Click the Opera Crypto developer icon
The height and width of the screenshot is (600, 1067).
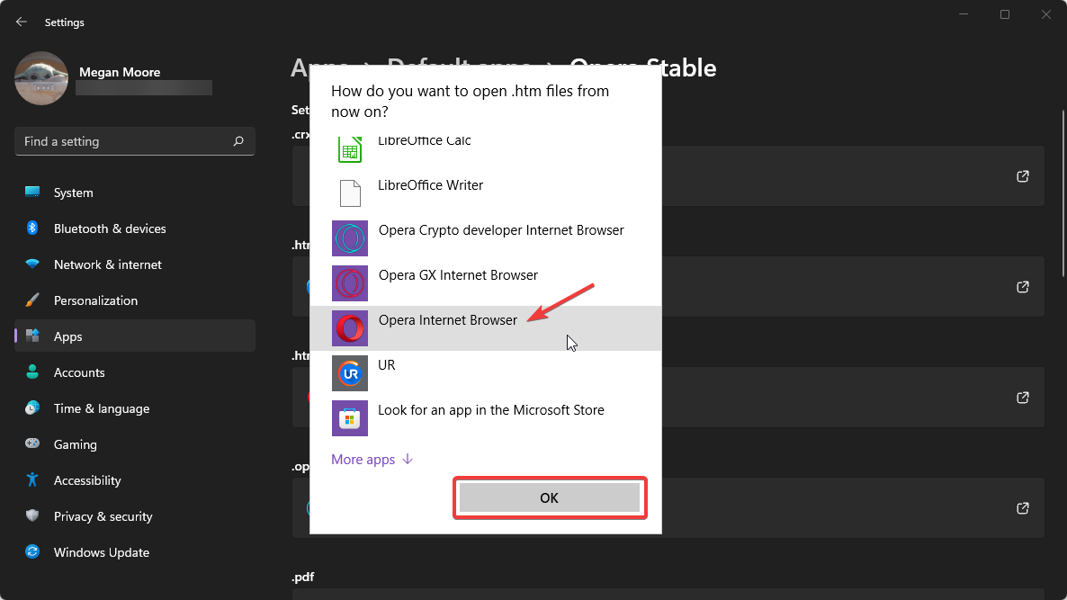click(350, 238)
